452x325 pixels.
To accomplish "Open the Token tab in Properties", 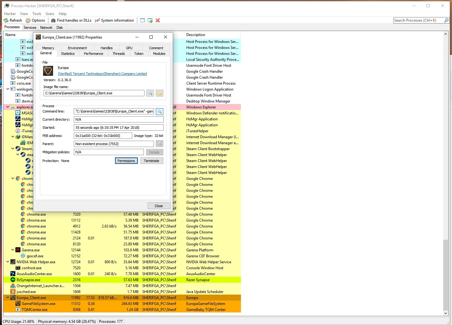I will (139, 54).
